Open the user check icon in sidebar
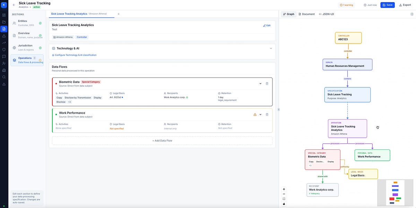416x208 pixels. point(4,63)
